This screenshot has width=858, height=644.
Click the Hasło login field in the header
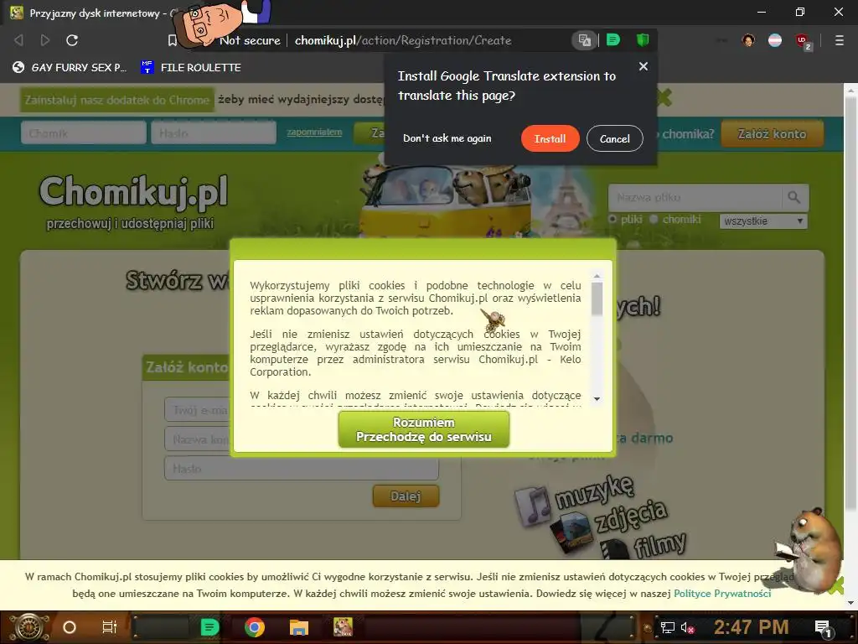click(x=214, y=133)
